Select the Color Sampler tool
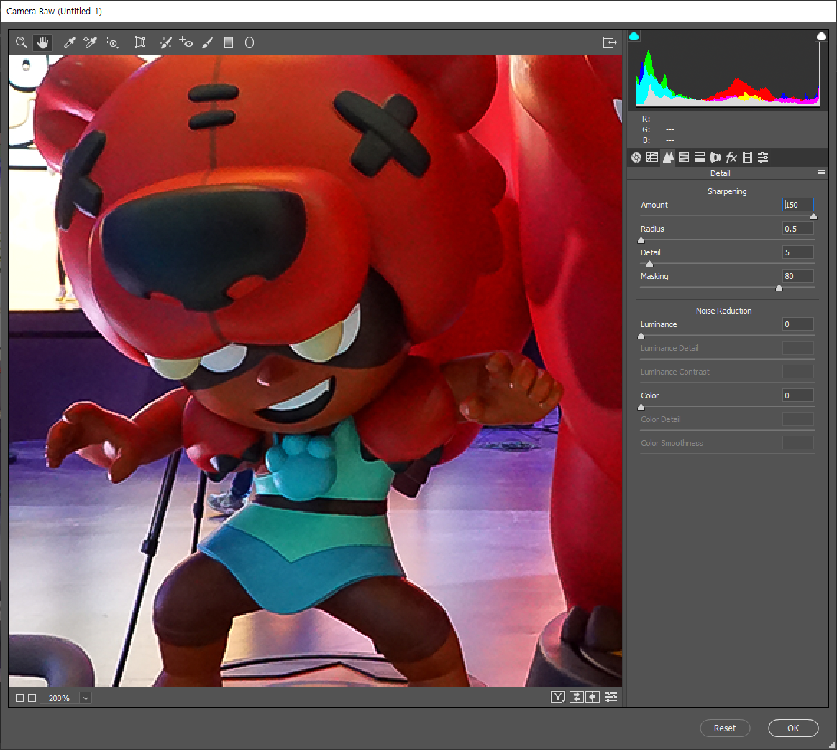This screenshot has width=837, height=750. tap(90, 42)
